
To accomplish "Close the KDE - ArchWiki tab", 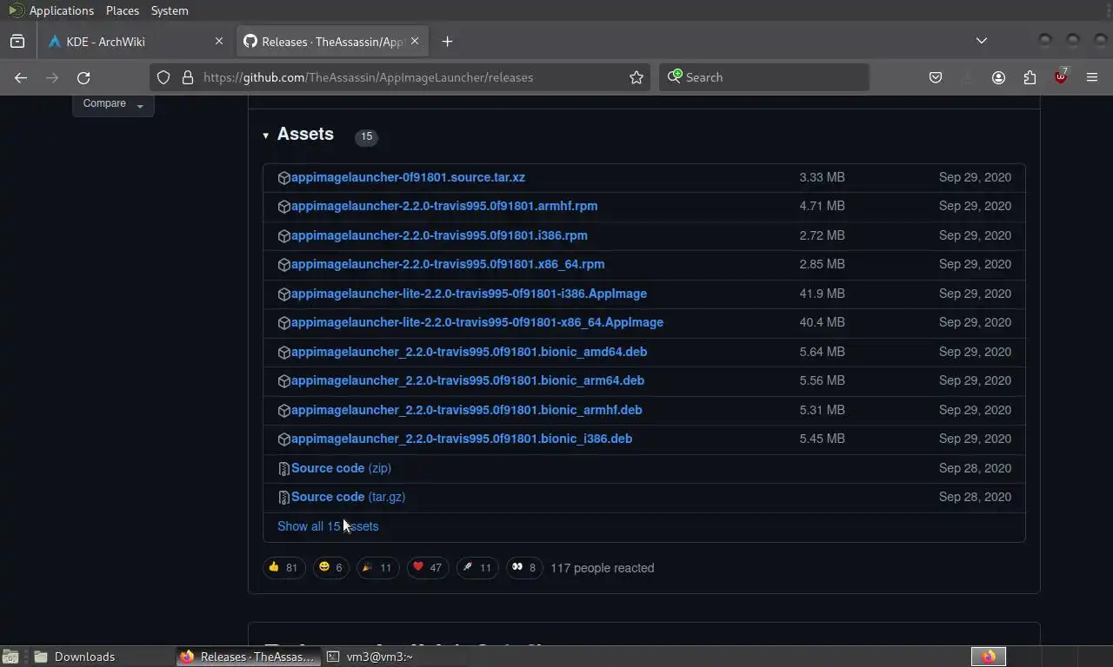I will 219,41.
